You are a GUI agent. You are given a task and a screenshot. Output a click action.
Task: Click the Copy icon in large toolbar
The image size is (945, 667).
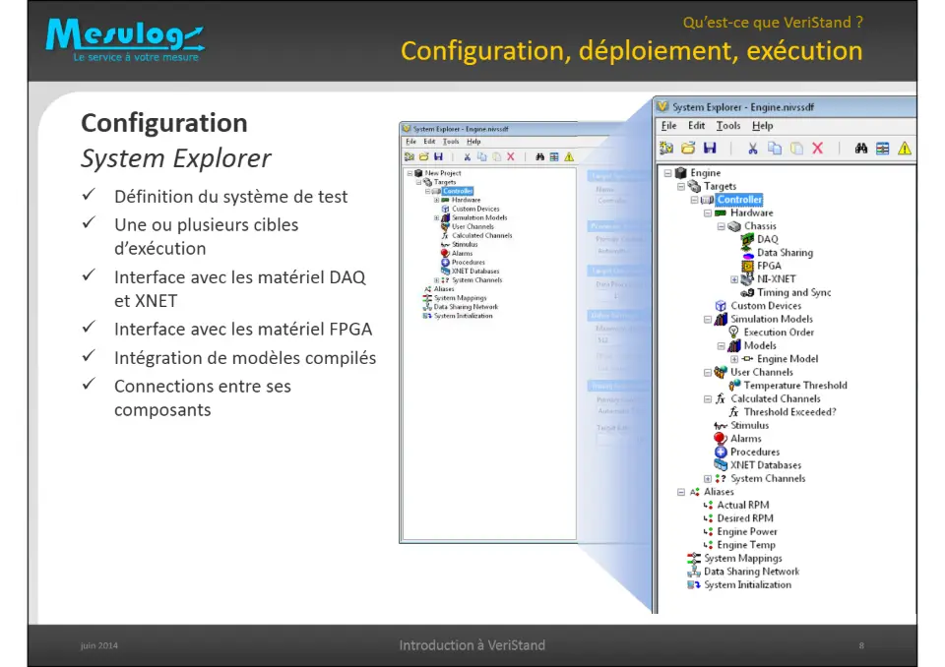pos(775,149)
